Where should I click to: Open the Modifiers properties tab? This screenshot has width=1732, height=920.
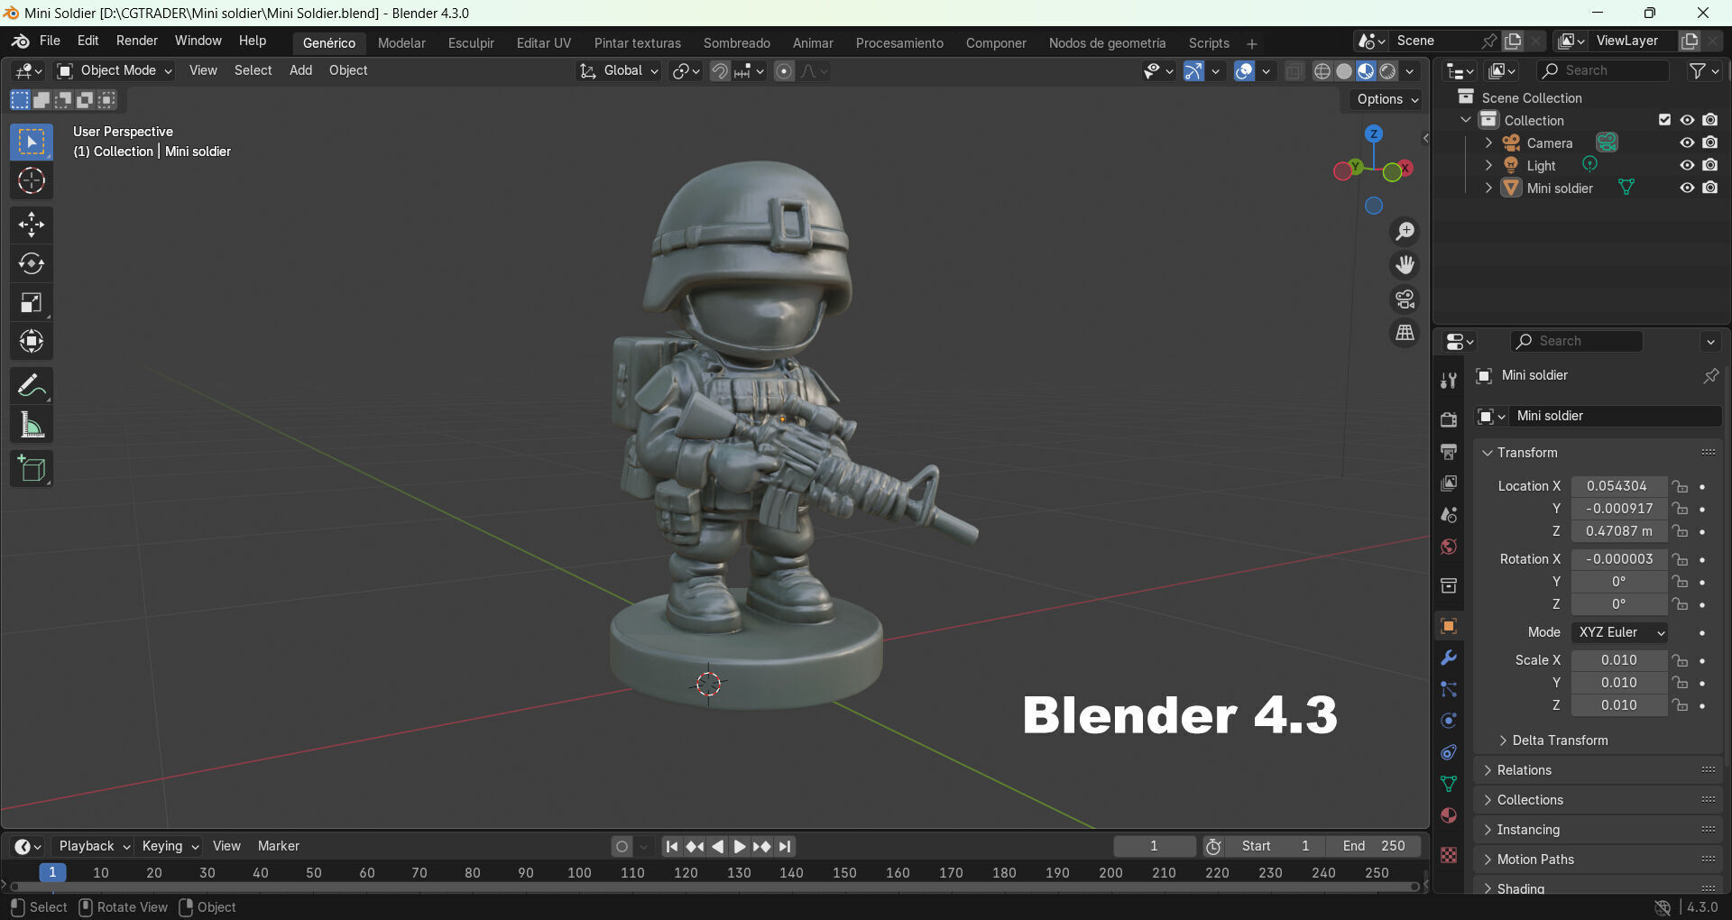coord(1449,658)
